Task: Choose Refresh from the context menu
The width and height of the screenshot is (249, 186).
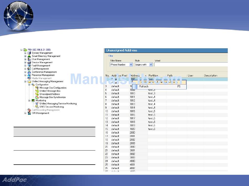Action: [x=144, y=86]
